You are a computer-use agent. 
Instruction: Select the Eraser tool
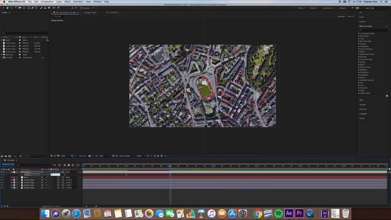point(49,8)
